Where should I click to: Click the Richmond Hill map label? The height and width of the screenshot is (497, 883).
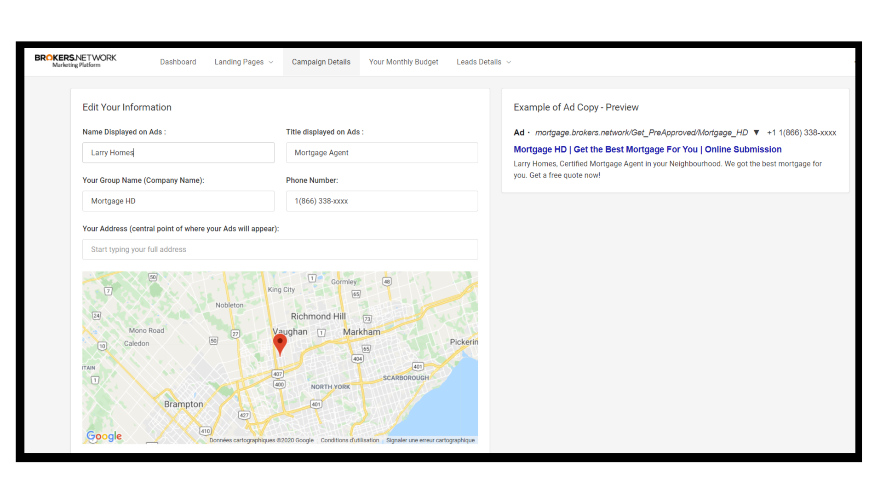318,317
